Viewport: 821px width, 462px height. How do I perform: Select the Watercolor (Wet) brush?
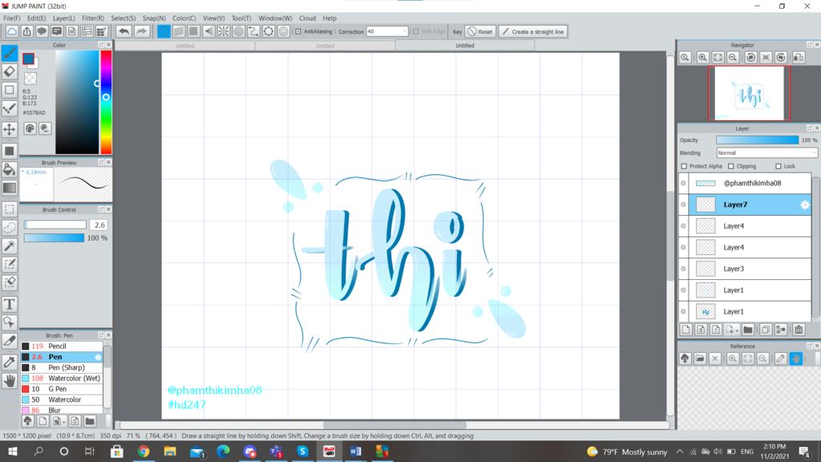(x=62, y=379)
